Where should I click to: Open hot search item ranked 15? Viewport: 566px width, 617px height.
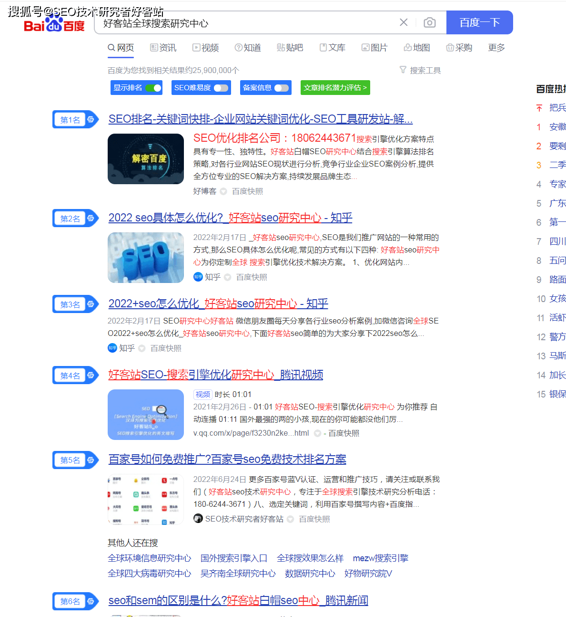coord(557,394)
